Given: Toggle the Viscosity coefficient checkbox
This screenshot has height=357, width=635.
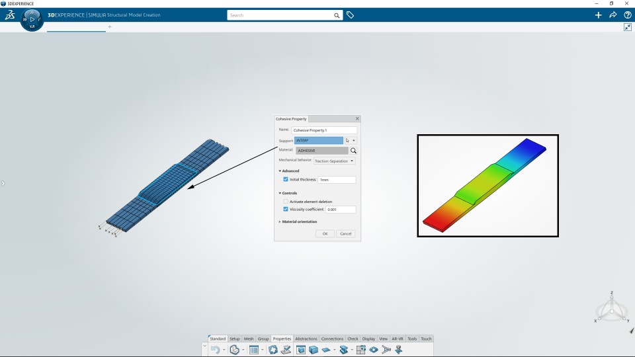Looking at the screenshot, I should click(286, 210).
